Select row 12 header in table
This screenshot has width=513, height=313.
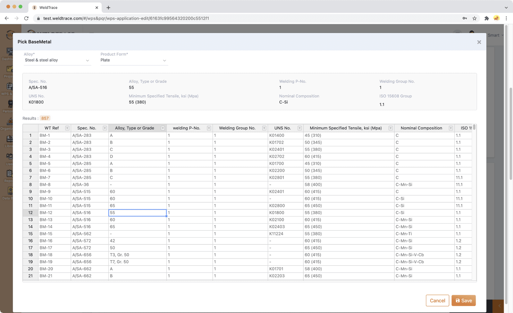click(30, 213)
